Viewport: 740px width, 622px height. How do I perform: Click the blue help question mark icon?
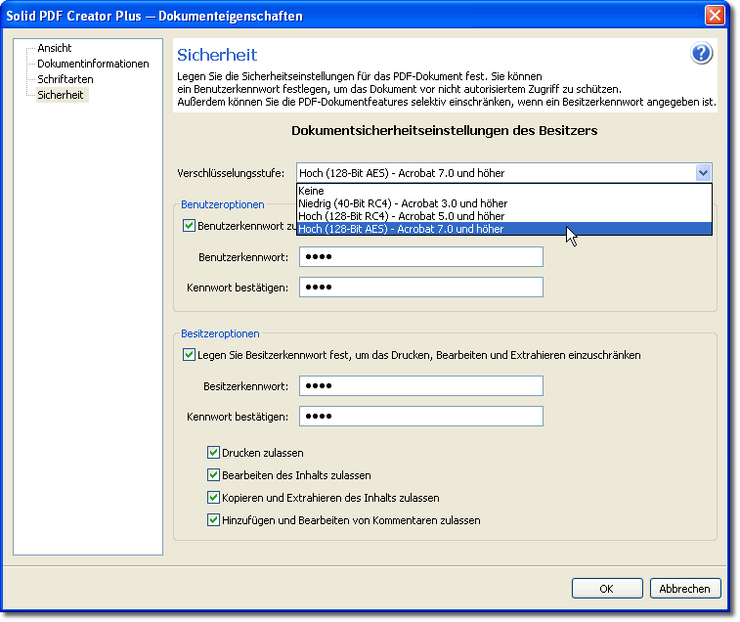[x=701, y=54]
